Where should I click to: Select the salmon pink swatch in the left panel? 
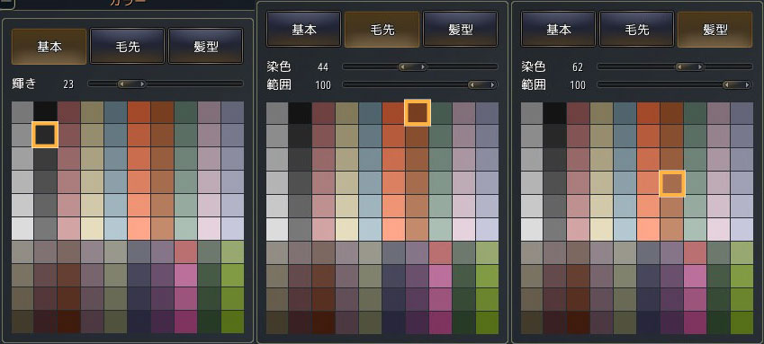(185, 251)
